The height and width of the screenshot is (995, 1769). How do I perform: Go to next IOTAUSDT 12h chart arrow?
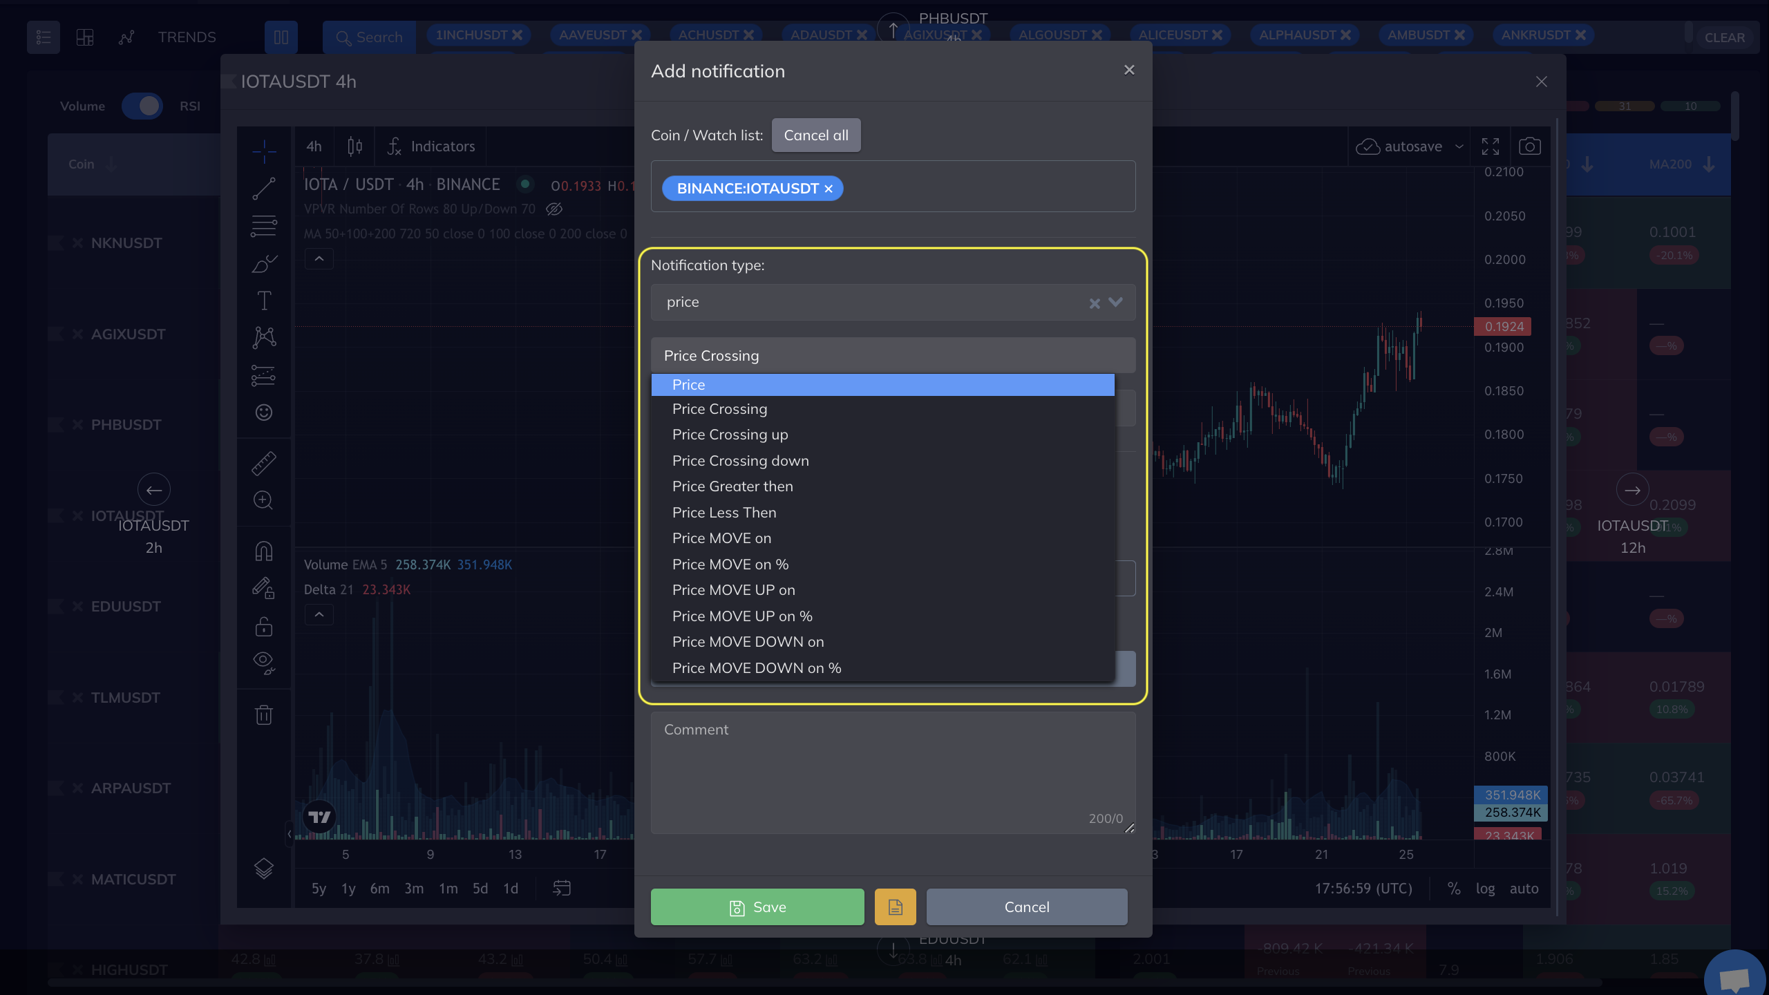coord(1633,491)
